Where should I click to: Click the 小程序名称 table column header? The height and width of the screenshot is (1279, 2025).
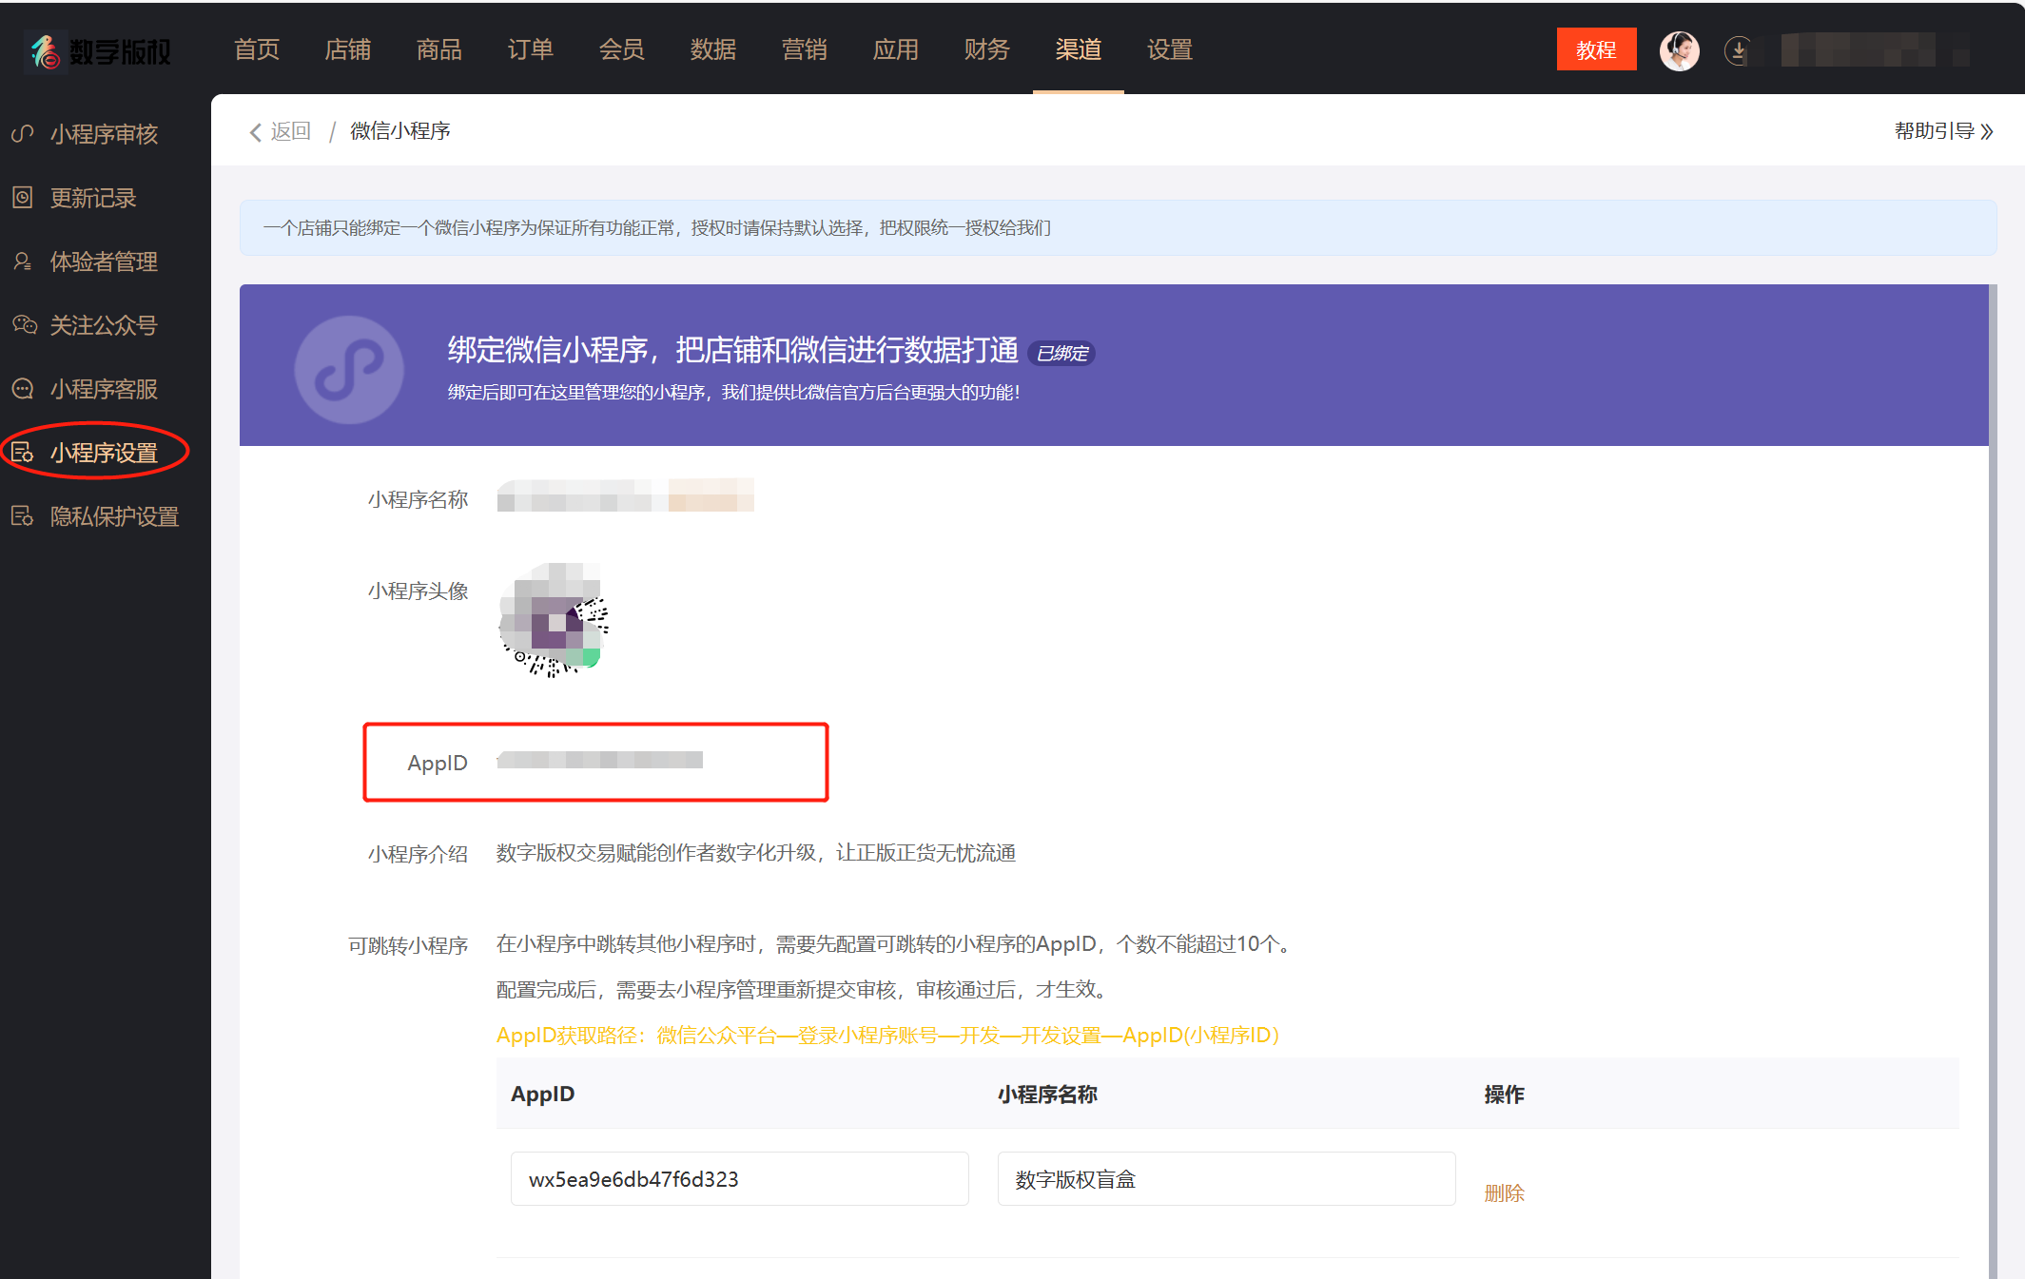coord(1047,1094)
